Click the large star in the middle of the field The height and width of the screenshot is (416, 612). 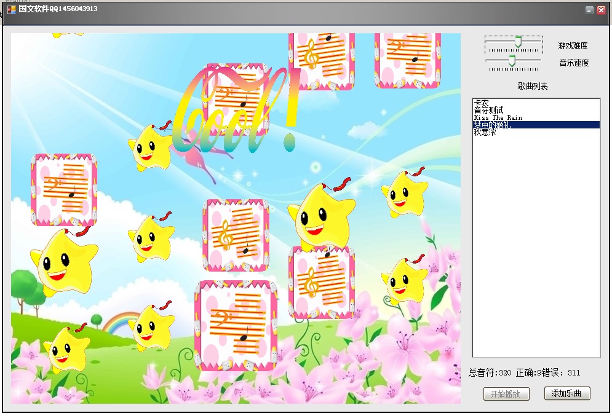(x=322, y=214)
